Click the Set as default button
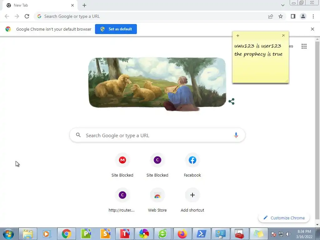This screenshot has height=240, width=320. 116,29
